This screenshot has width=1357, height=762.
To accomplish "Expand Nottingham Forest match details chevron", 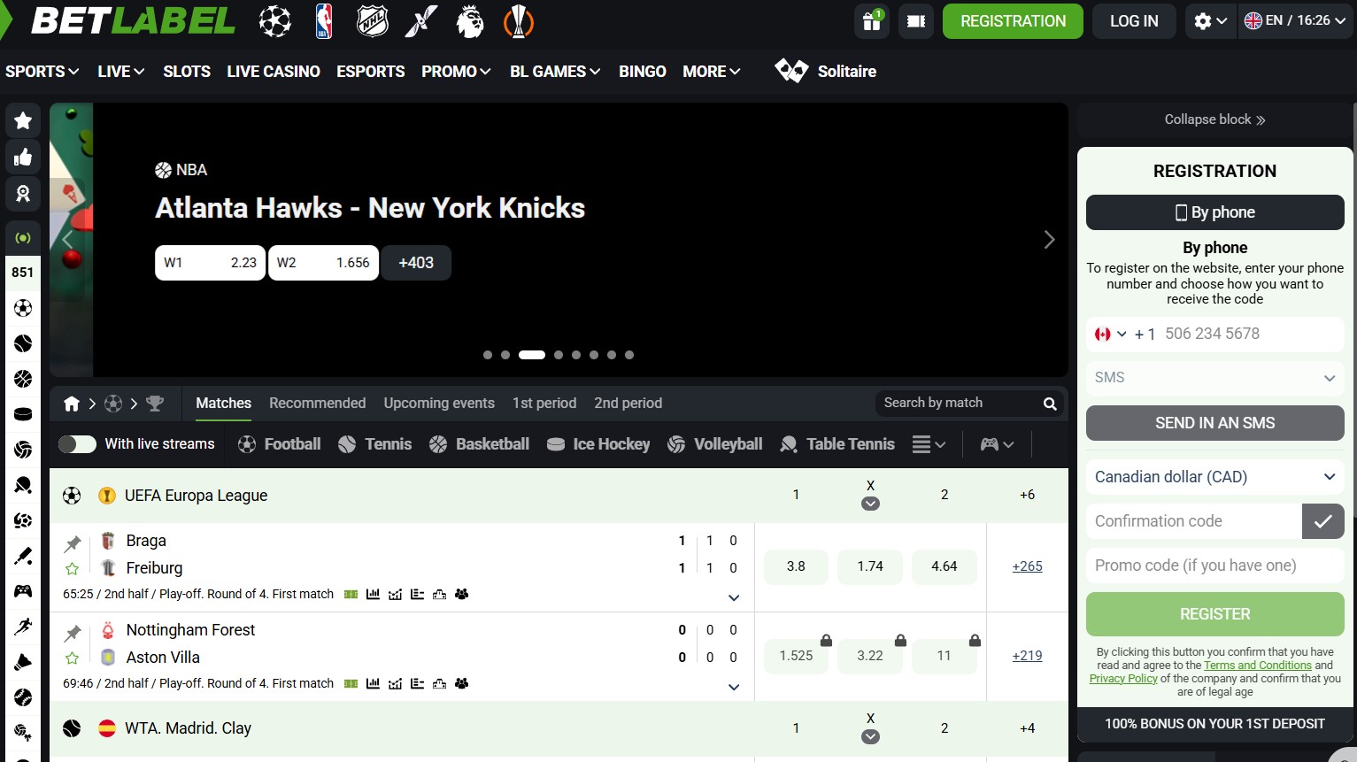I will 734,688.
